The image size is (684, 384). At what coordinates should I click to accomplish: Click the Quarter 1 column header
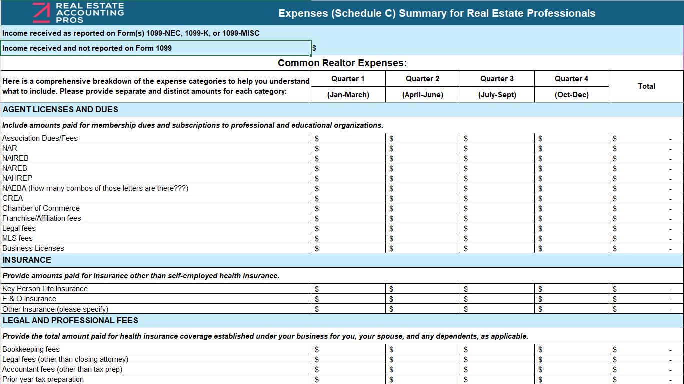point(348,79)
